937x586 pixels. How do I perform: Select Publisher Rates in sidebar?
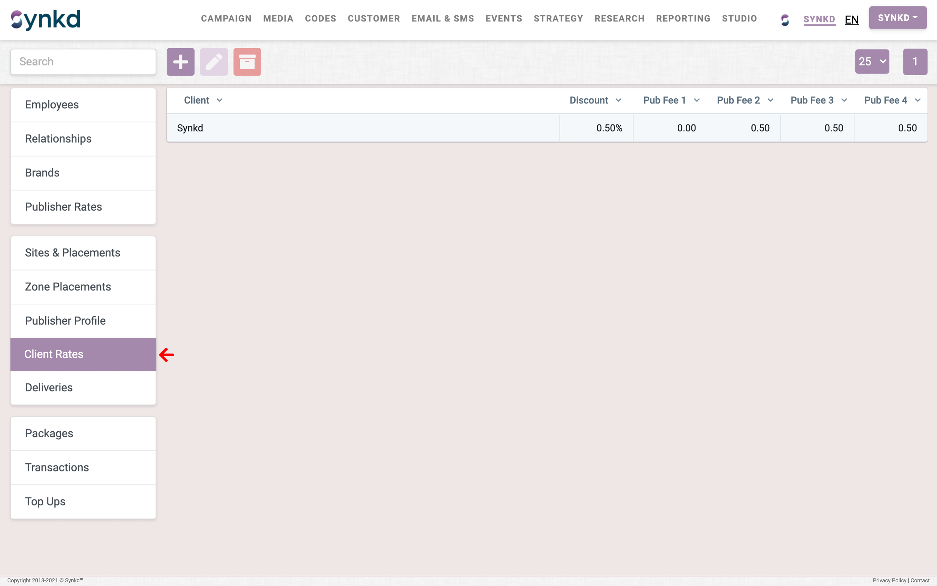63,207
